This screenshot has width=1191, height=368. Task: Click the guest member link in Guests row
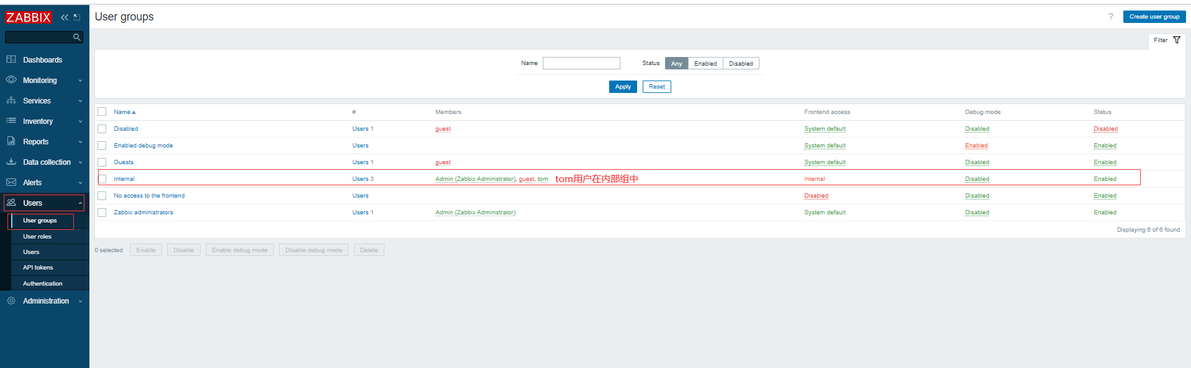coord(443,162)
